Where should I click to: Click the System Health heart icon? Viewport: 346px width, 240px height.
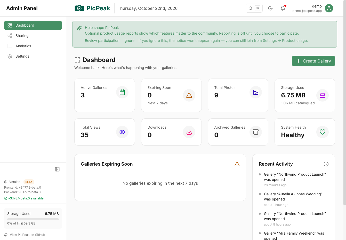pyautogui.click(x=323, y=132)
